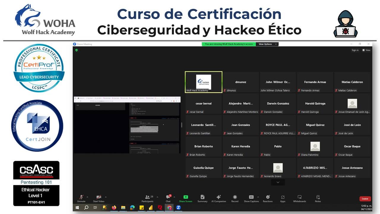Screen dimensions: 380x214
Task: Leave the meeting
Action: pos(365,199)
